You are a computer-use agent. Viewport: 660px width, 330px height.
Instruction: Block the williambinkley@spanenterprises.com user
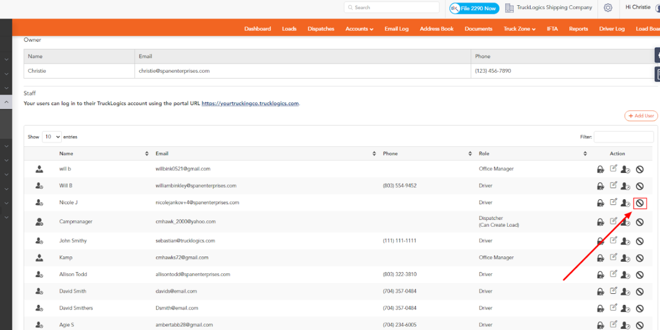point(639,186)
